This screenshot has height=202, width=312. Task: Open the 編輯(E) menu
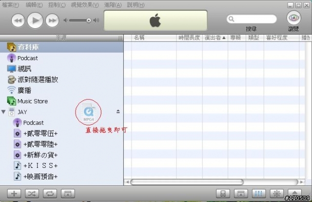(34, 5)
